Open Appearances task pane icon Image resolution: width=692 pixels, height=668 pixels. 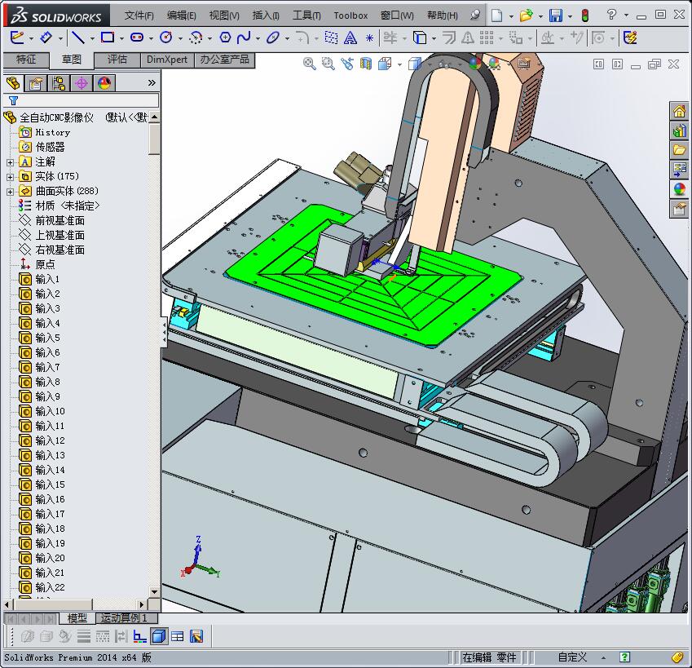tap(679, 189)
